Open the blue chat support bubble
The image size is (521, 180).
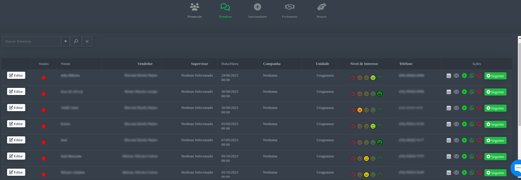517,168
